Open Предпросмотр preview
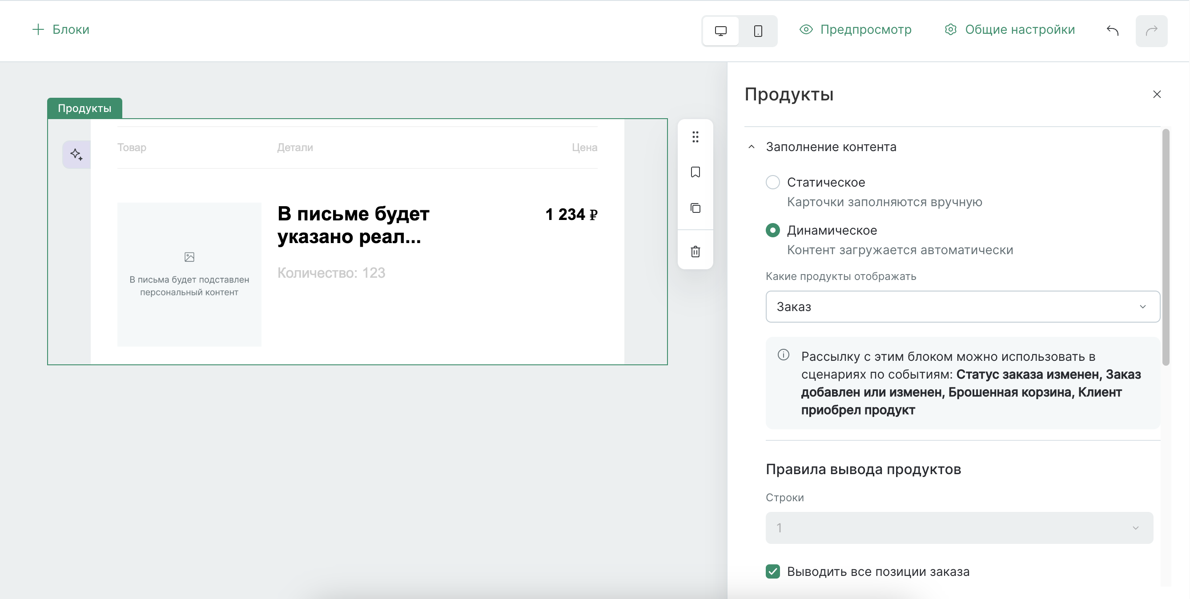The height and width of the screenshot is (599, 1190). (x=855, y=29)
